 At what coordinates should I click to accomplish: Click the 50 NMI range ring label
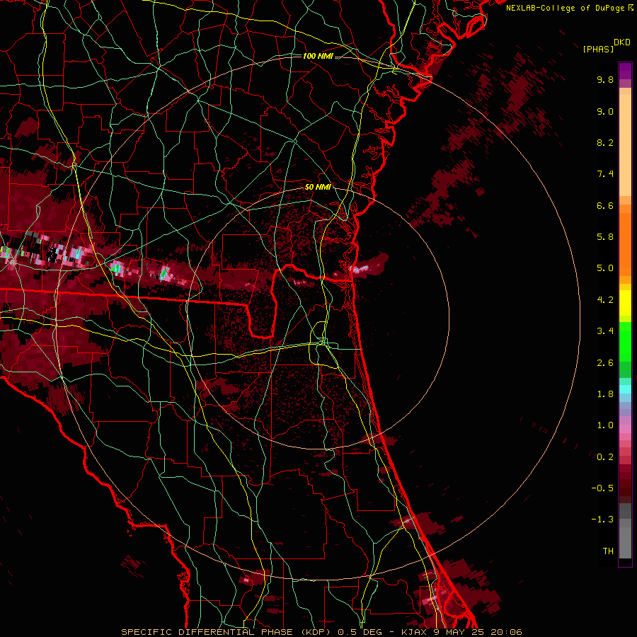318,187
